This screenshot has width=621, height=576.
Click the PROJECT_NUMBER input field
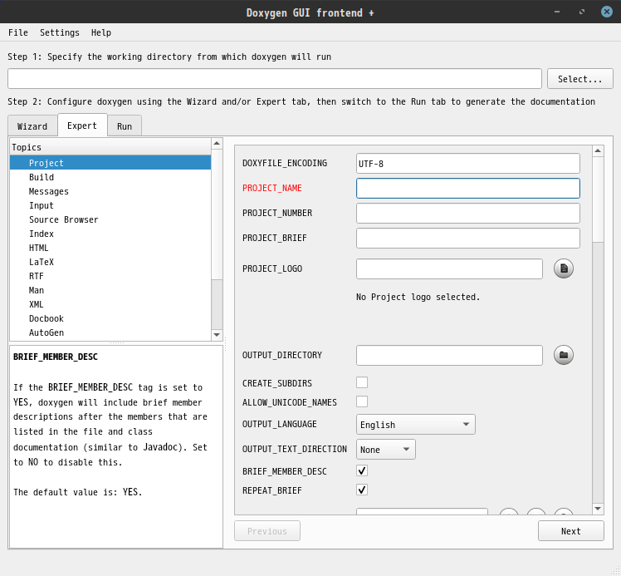pos(467,214)
